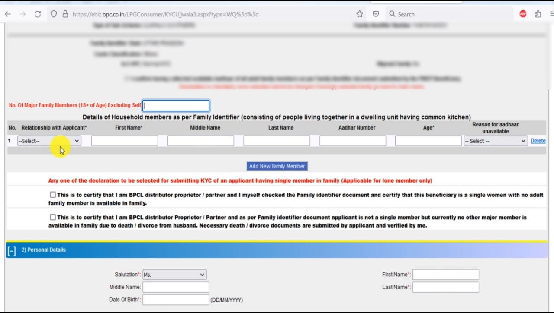Open the Reason for aadhaar unavailable dropdown
554x313 pixels.
(x=496, y=141)
